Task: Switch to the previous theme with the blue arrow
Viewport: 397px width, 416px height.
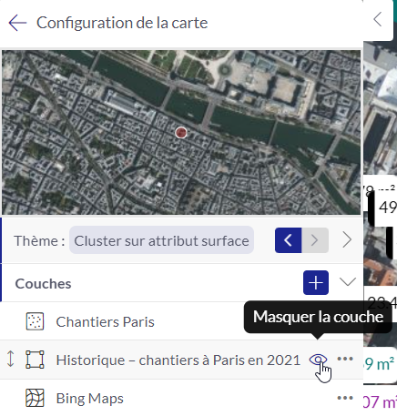Action: [x=288, y=240]
